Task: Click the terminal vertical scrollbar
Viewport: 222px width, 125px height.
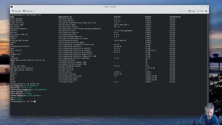Action: pos(208,65)
